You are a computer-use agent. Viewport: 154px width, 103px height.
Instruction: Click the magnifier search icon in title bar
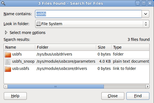coord(3,3)
